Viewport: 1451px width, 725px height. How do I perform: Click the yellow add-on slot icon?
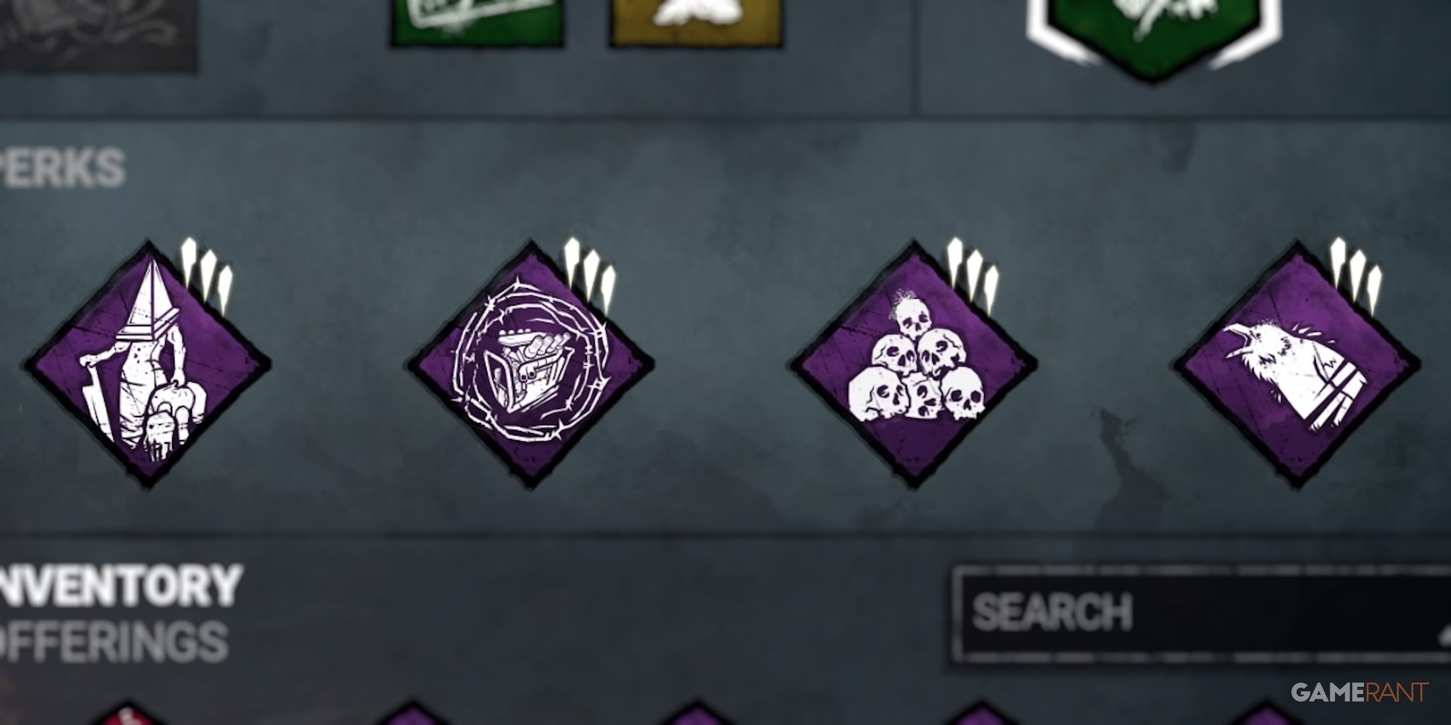pyautogui.click(x=696, y=22)
